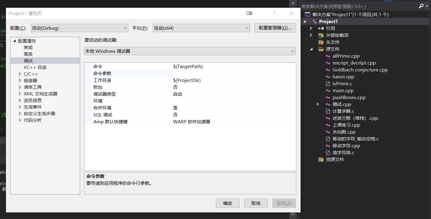Close the Project1 属性页 dialog

click(292, 13)
